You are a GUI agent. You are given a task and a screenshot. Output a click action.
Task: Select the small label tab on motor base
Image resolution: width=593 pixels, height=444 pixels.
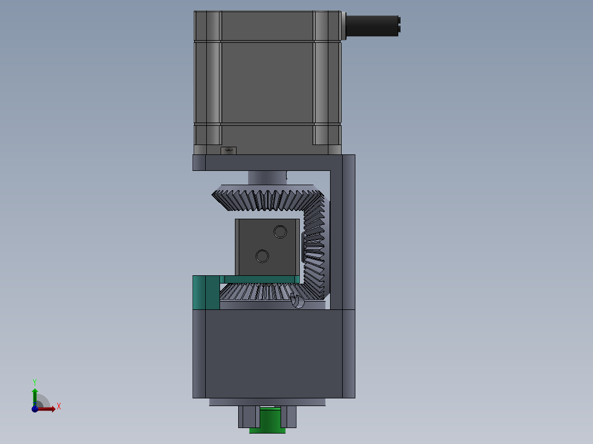point(228,151)
